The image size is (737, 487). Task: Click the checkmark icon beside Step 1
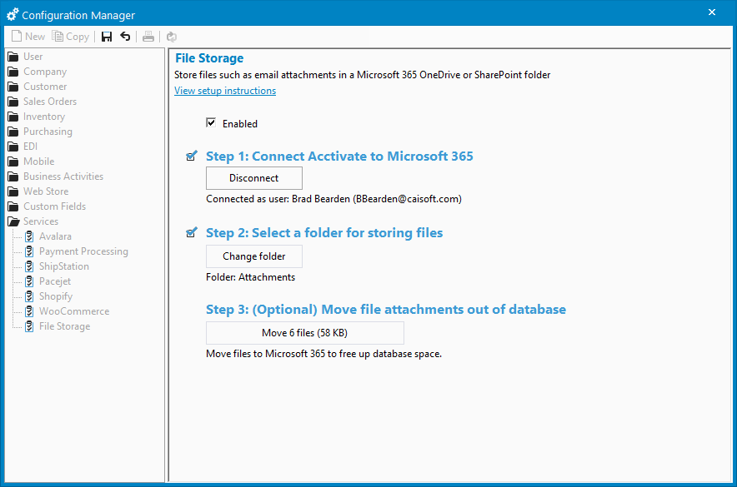pos(191,155)
